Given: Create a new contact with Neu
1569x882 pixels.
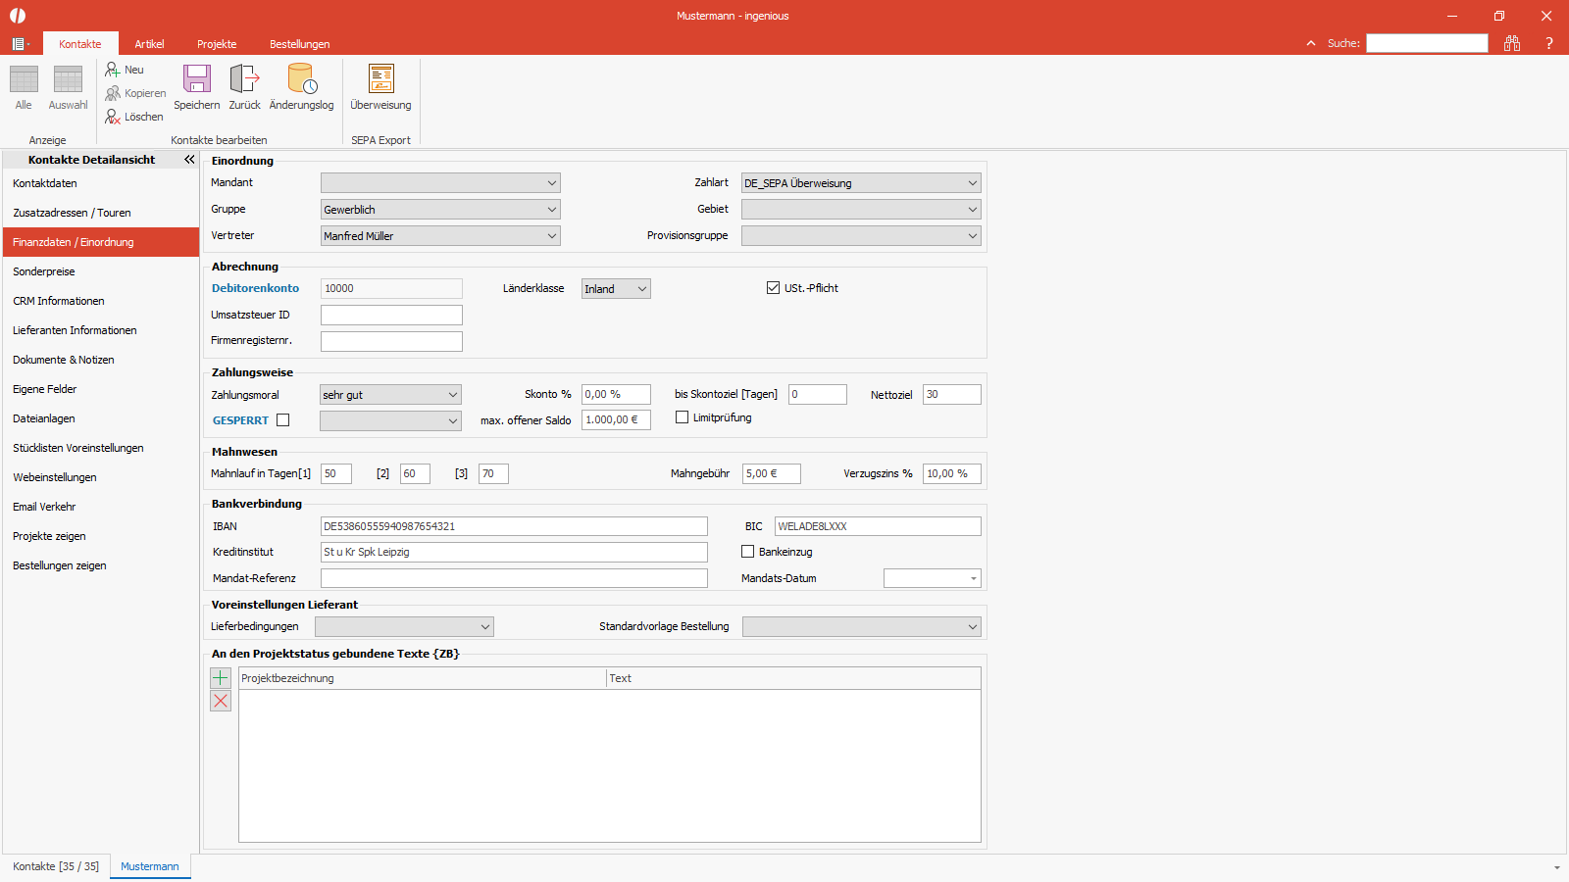Looking at the screenshot, I should (x=125, y=70).
